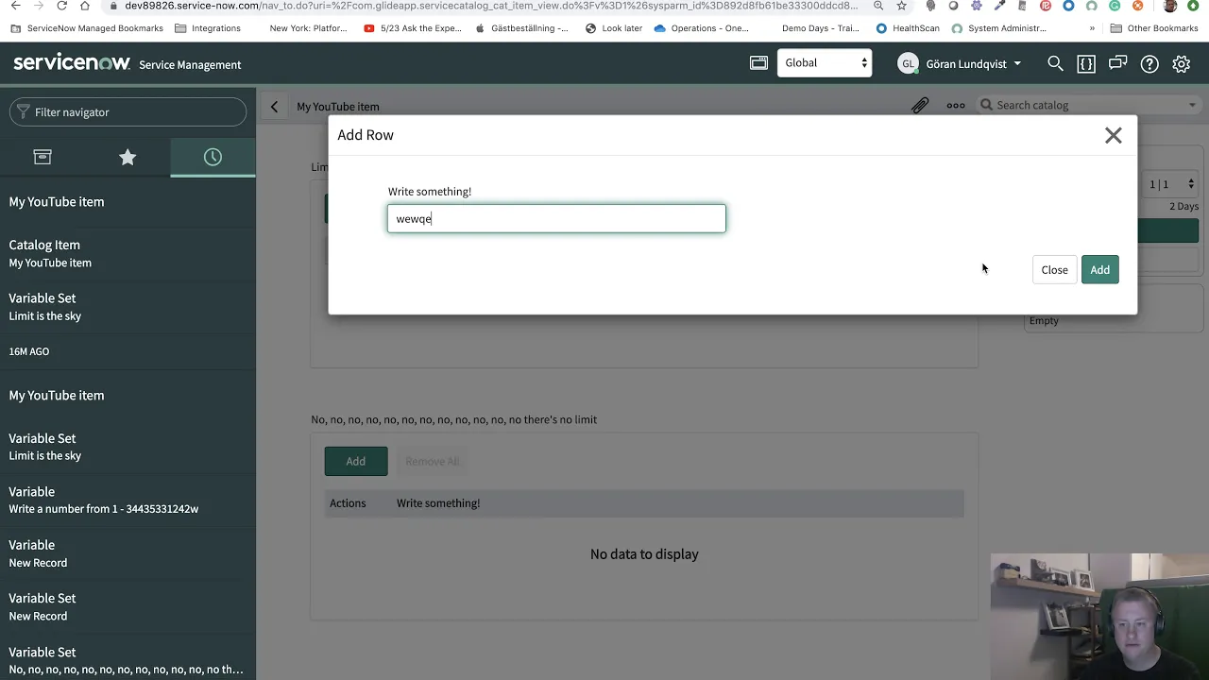Open the ellipsis context menu beside search catalog
The height and width of the screenshot is (680, 1209).
[x=955, y=106]
